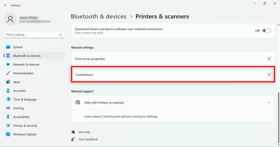
Task: Click the Give feedback icon
Action: [73, 139]
